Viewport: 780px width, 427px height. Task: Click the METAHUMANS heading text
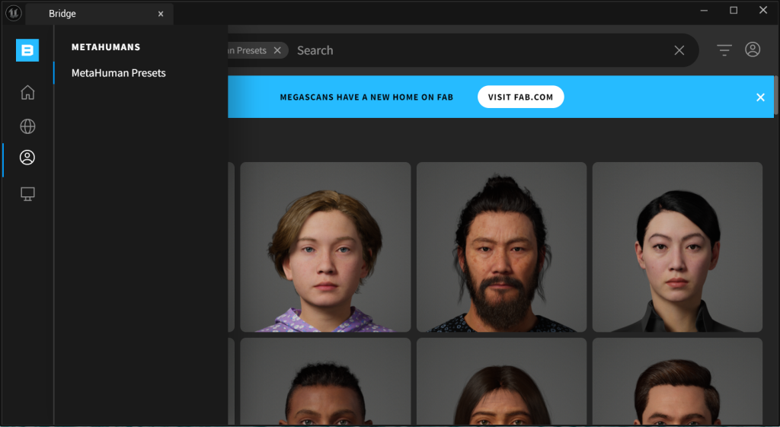tap(106, 47)
